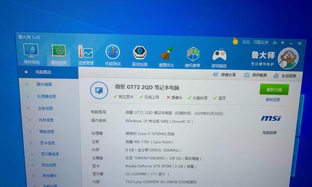Open the 温度管理 temperature management icon
Screen dimensions: 312x187
pyautogui.click(x=86, y=55)
